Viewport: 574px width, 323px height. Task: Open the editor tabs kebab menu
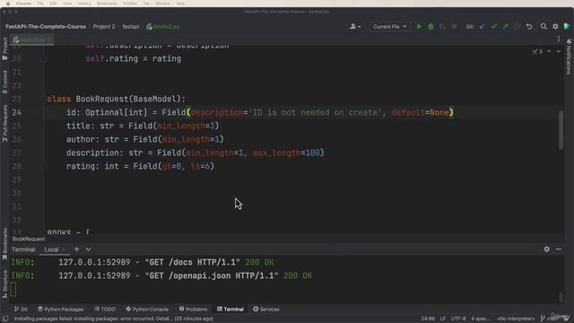(559, 39)
